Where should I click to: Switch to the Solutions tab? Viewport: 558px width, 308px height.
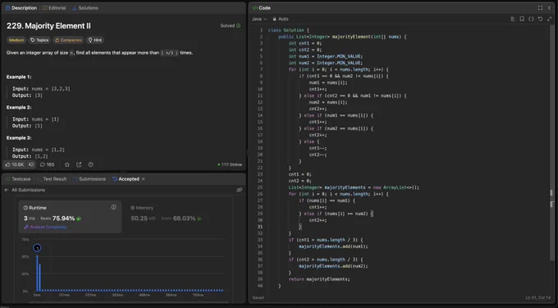(85, 8)
